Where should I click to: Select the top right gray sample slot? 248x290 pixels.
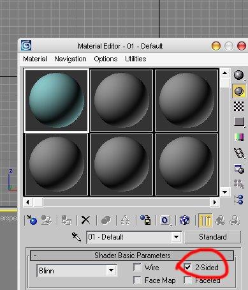[x=186, y=100]
